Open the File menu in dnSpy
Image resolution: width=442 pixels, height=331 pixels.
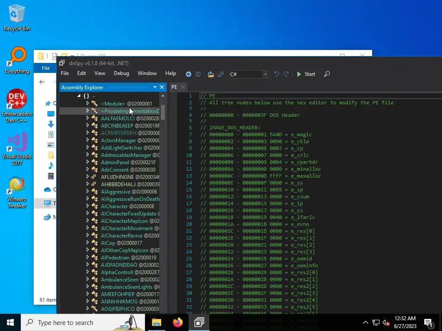click(x=65, y=73)
